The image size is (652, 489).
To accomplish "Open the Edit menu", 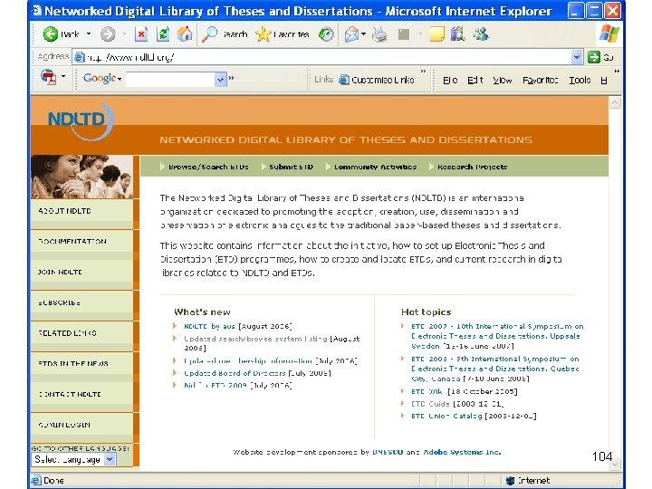I will pyautogui.click(x=475, y=80).
